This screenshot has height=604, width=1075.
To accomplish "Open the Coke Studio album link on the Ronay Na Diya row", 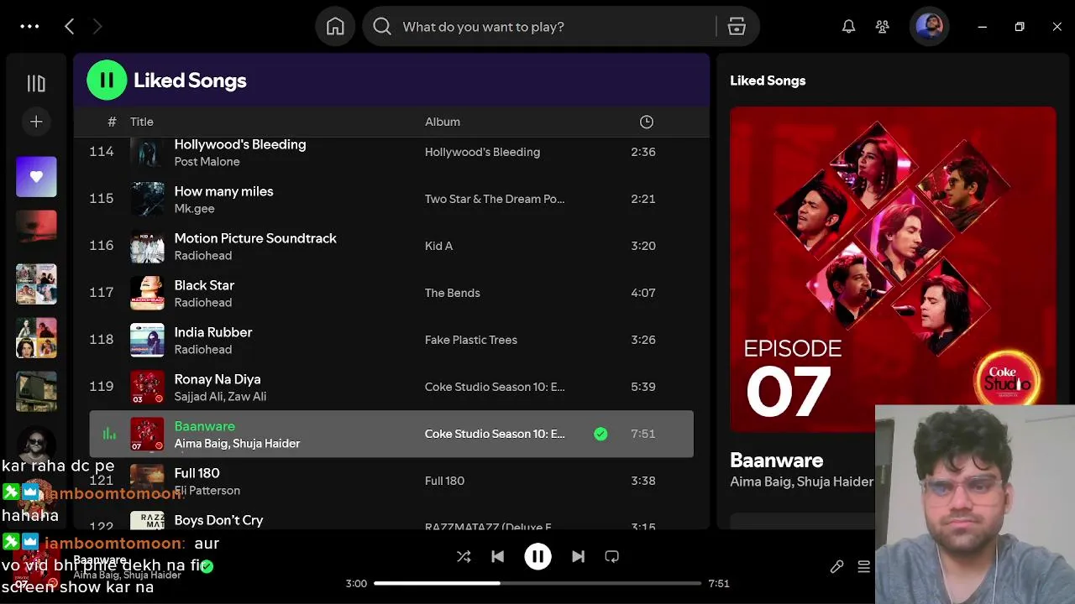I will [x=495, y=387].
